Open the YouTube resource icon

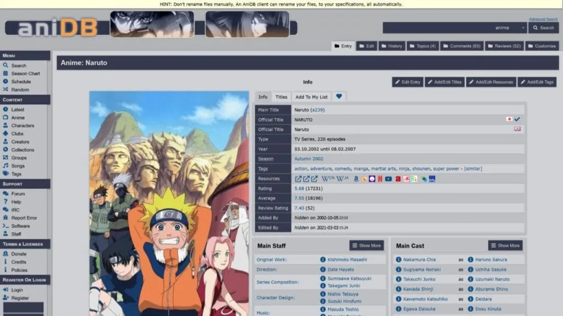[389, 179]
